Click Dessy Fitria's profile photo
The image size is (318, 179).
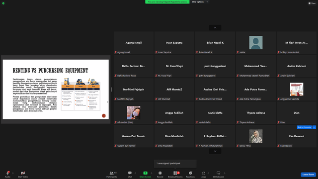click(x=256, y=136)
